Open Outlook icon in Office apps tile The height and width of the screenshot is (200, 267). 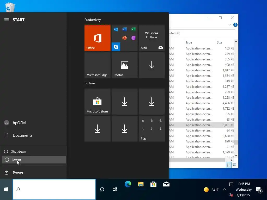point(116,29)
